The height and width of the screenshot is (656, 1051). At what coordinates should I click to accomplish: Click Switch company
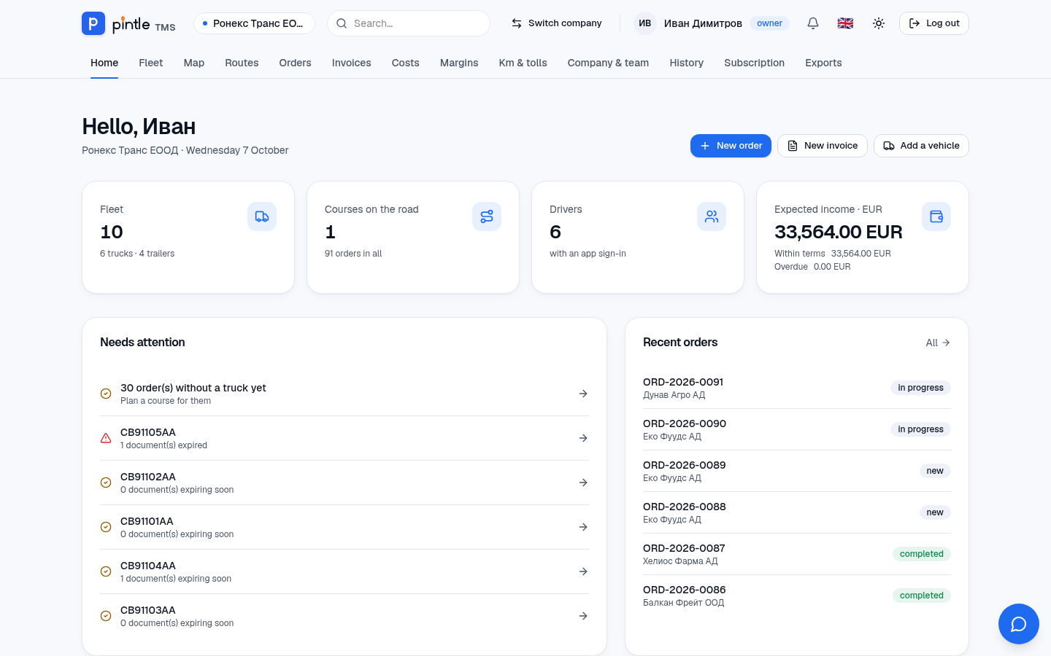pyautogui.click(x=556, y=23)
